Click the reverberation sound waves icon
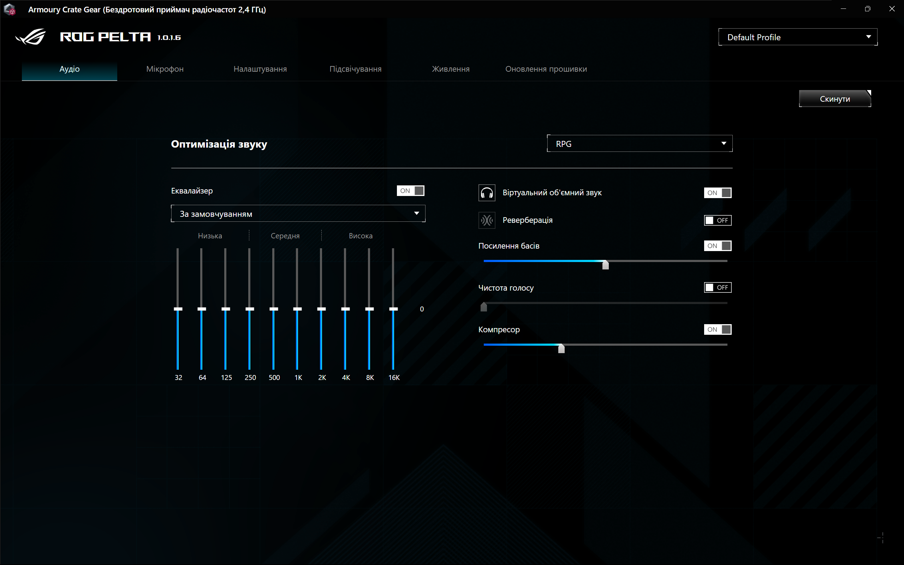The height and width of the screenshot is (565, 904). (487, 220)
